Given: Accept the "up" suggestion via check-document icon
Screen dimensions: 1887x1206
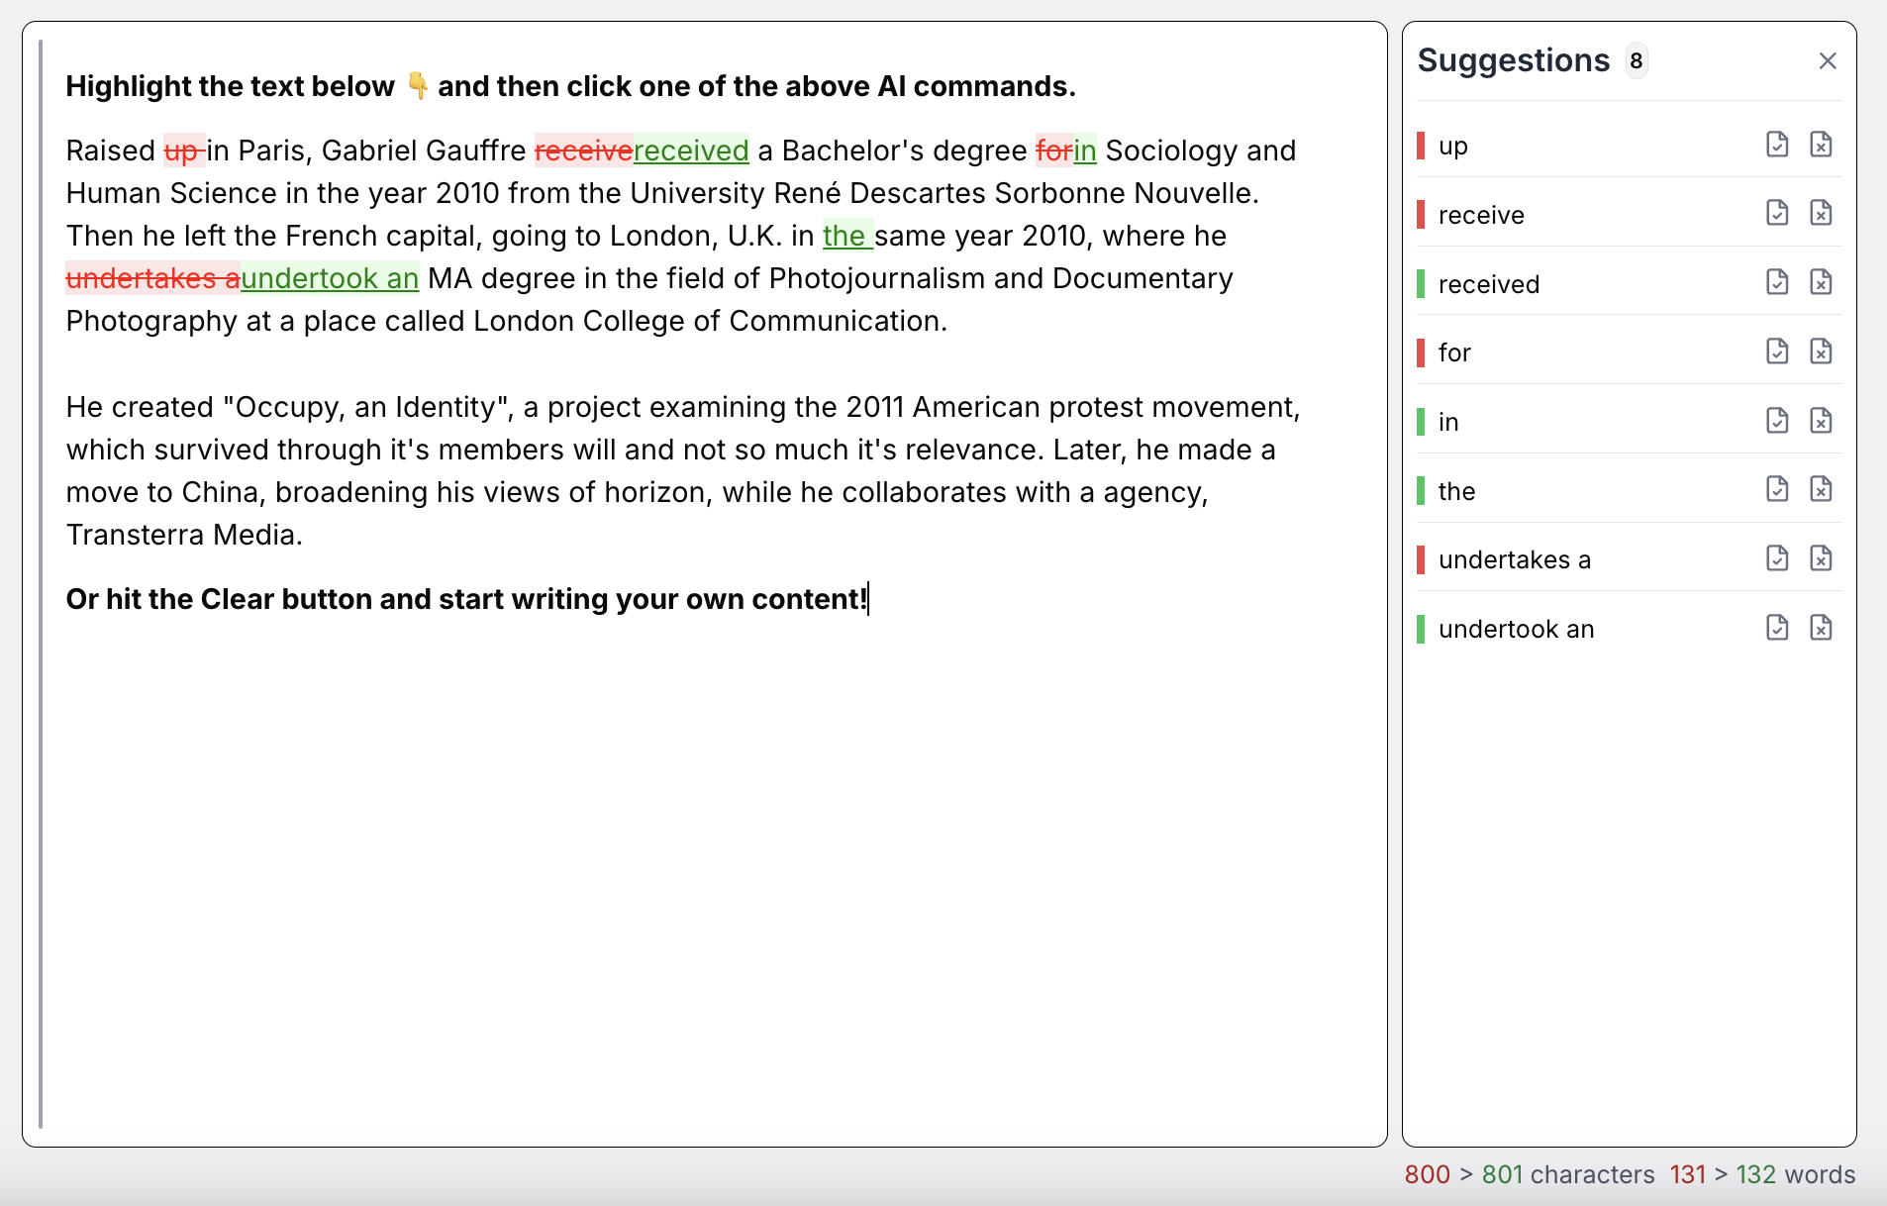Looking at the screenshot, I should coord(1777,145).
